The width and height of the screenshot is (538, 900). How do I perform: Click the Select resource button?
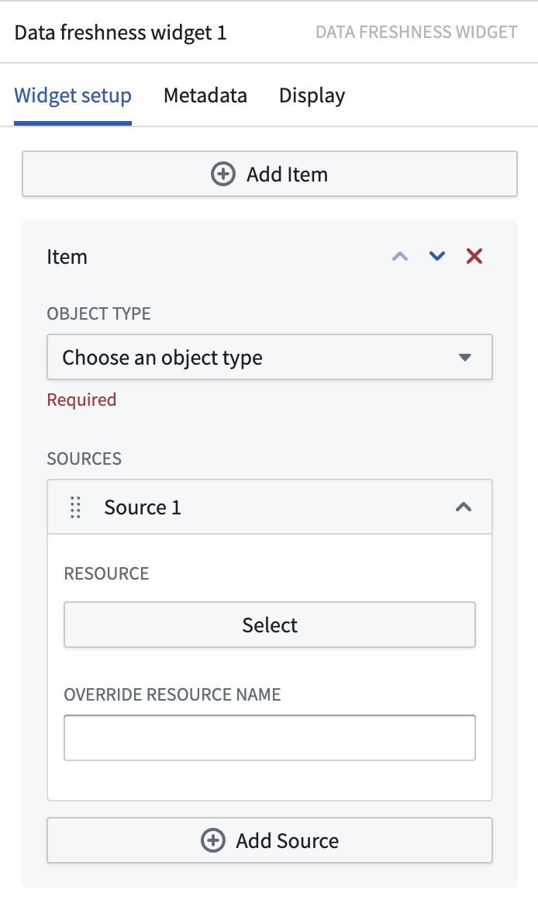270,625
